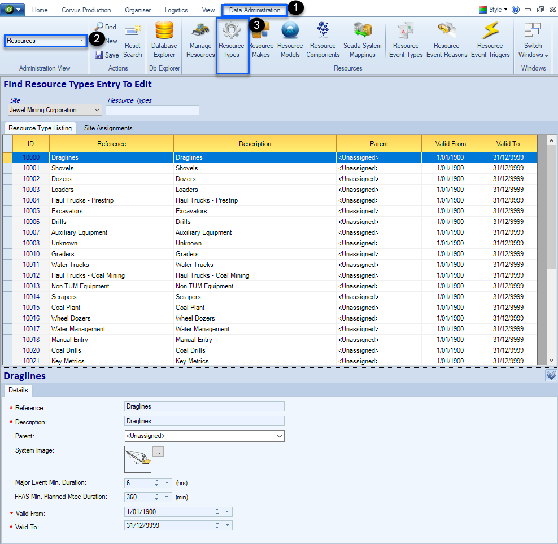Open the Valid From date dropdown arrow
Viewport: 558px width, 544px height.
[x=227, y=512]
